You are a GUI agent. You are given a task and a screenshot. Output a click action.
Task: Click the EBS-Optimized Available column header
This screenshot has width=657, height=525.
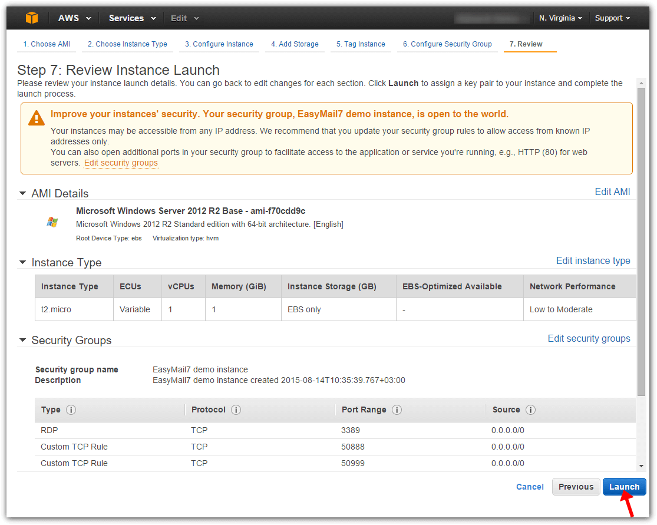[460, 286]
